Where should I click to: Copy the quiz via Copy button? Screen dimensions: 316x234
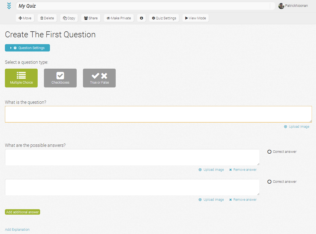pyautogui.click(x=69, y=18)
